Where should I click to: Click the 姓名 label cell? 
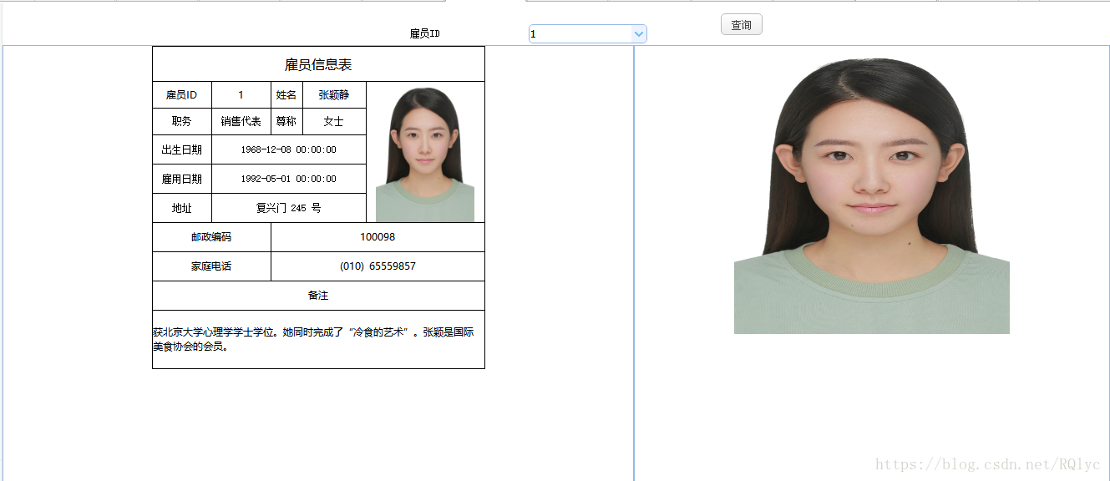click(286, 95)
